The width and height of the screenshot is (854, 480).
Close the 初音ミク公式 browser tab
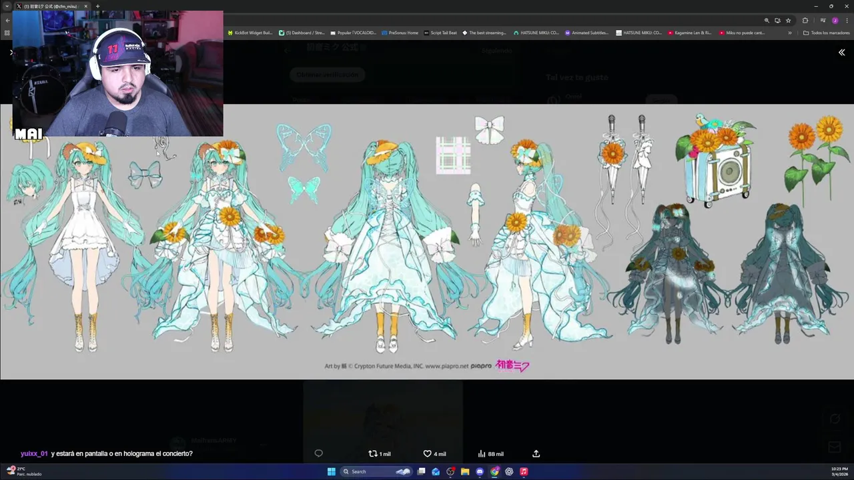pos(85,6)
